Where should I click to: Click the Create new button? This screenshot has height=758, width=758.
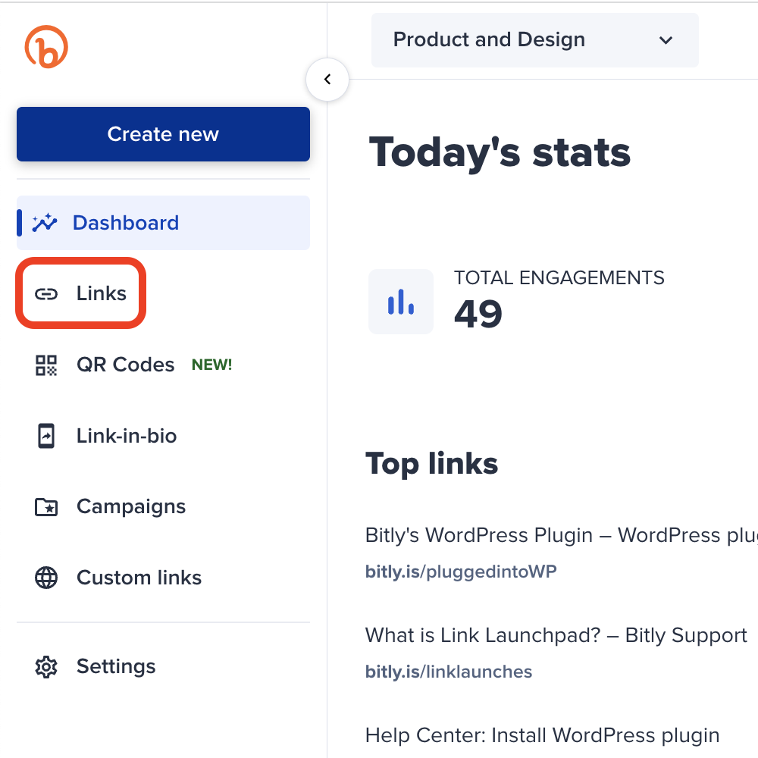(163, 134)
